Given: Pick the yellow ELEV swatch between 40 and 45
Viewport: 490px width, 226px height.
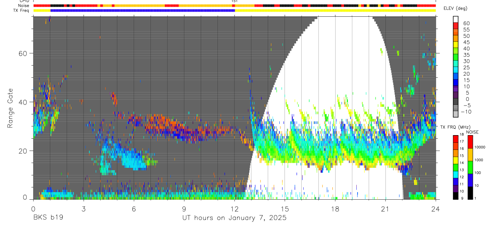Looking at the screenshot, I should point(456,45).
